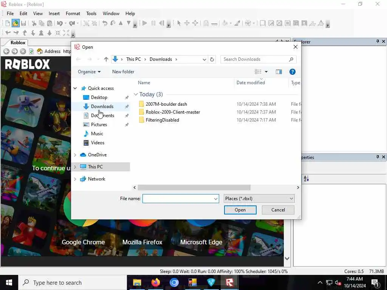Click the home icon beside Address
This screenshot has height=290, width=387.
[40, 51]
